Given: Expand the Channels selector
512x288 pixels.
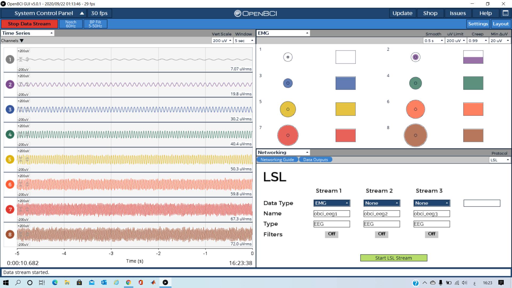Looking at the screenshot, I should coord(12,41).
